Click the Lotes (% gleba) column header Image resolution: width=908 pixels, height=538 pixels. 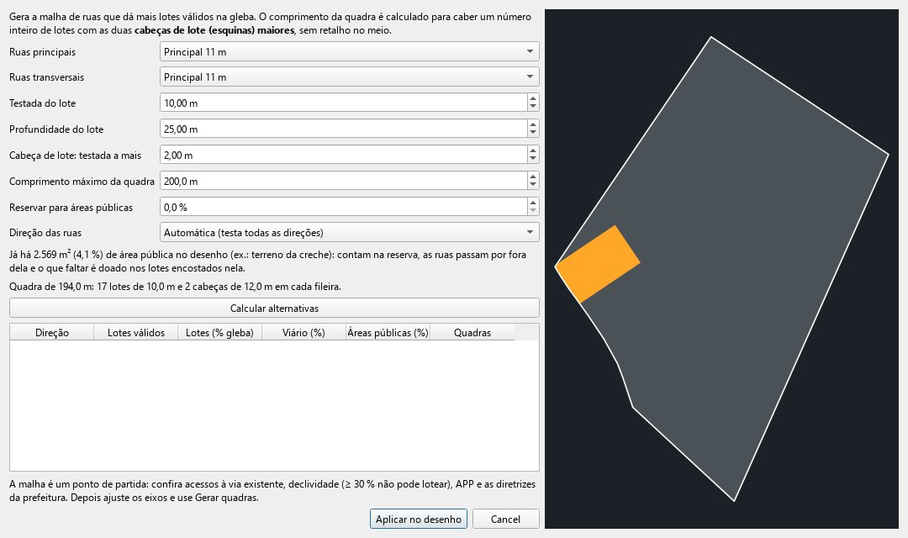[x=219, y=332]
